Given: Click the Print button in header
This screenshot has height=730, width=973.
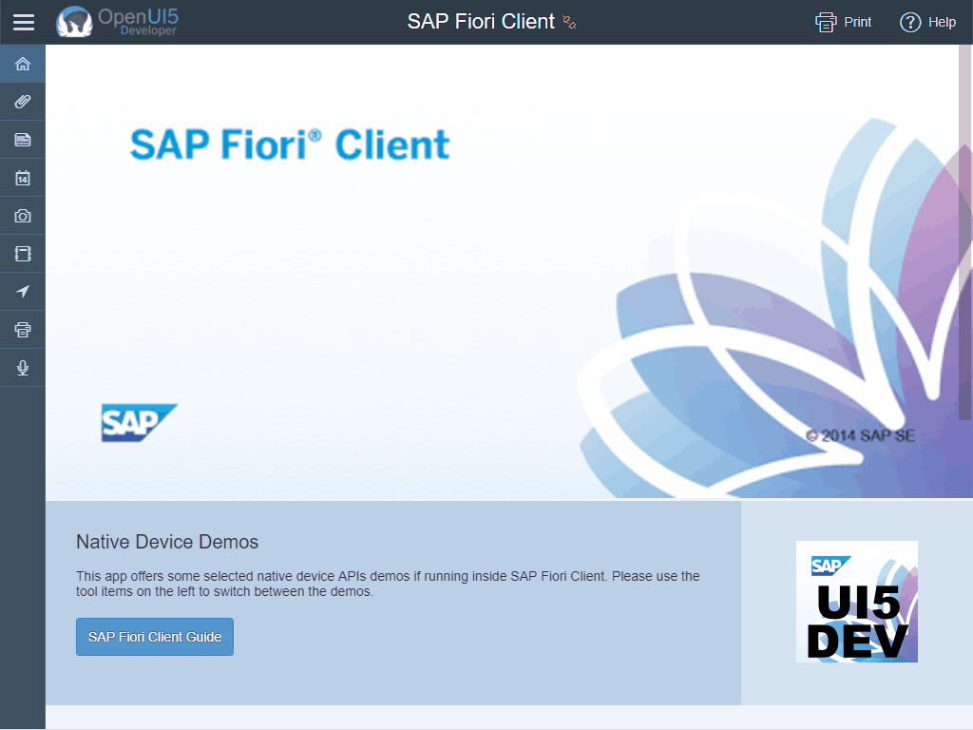Looking at the screenshot, I should 843,23.
